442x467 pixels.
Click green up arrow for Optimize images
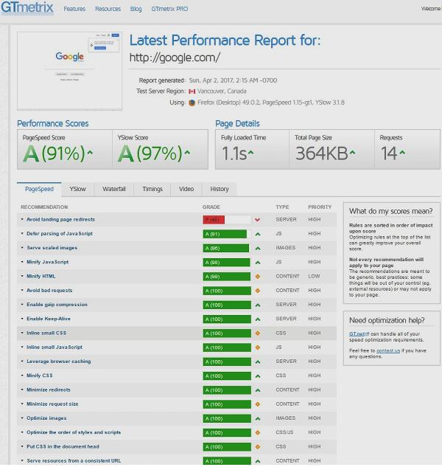(258, 418)
